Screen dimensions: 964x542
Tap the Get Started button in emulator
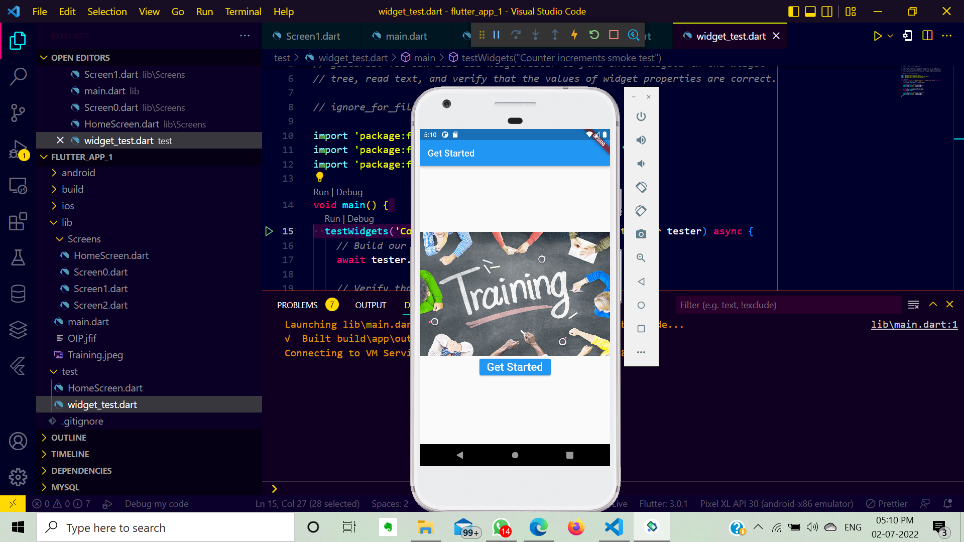click(x=515, y=367)
